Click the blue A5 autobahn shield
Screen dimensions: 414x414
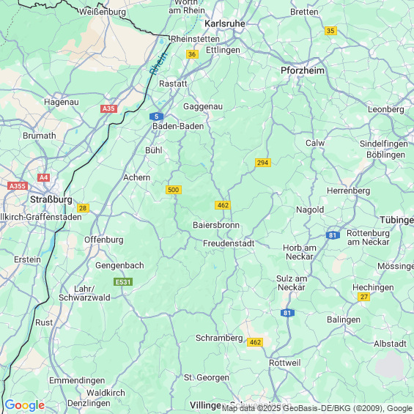pos(156,117)
